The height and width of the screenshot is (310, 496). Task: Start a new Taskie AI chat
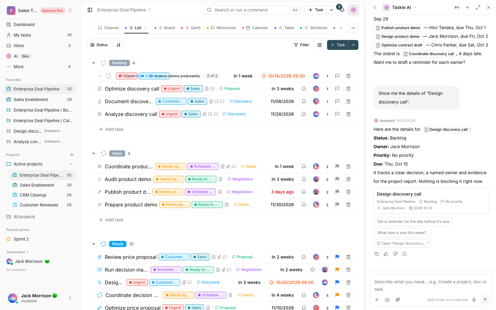pyautogui.click(x=467, y=7)
